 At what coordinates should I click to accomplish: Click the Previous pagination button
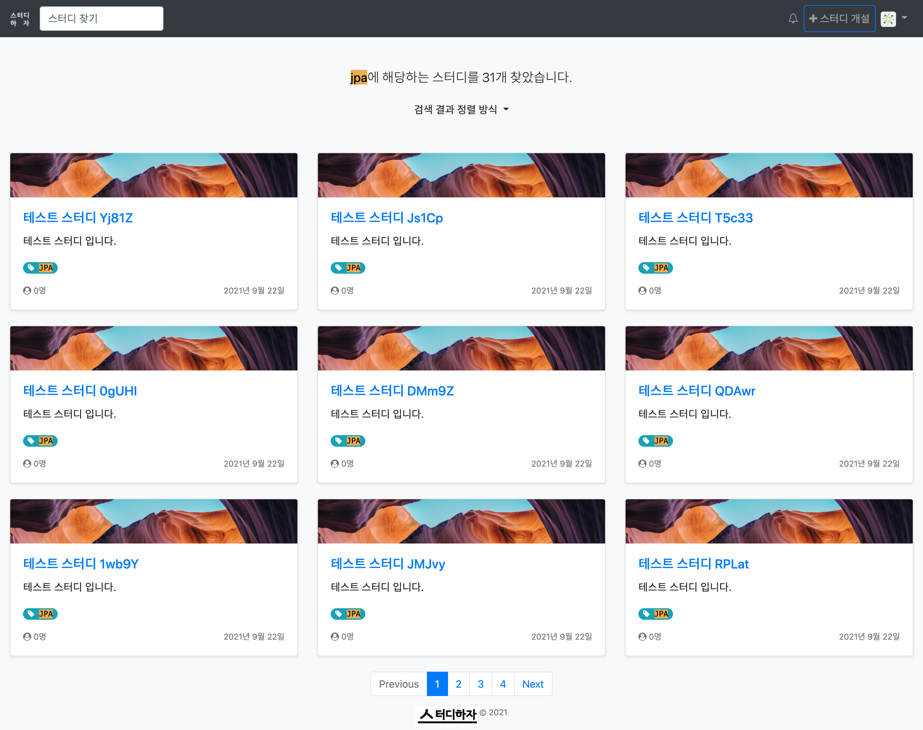tap(399, 684)
